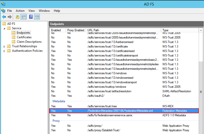Image resolution: width=204 pixels, height=134 pixels.
Task: Select the /adfs/services/trust/13/certificatetransport endpoint
Action: [124, 55]
